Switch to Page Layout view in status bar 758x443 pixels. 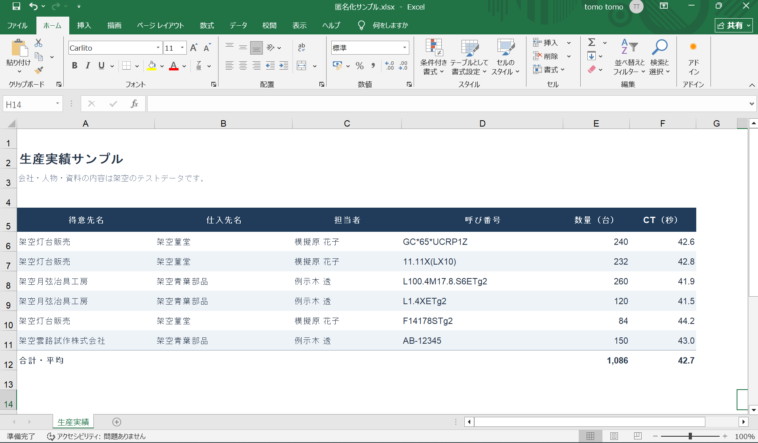(x=614, y=436)
